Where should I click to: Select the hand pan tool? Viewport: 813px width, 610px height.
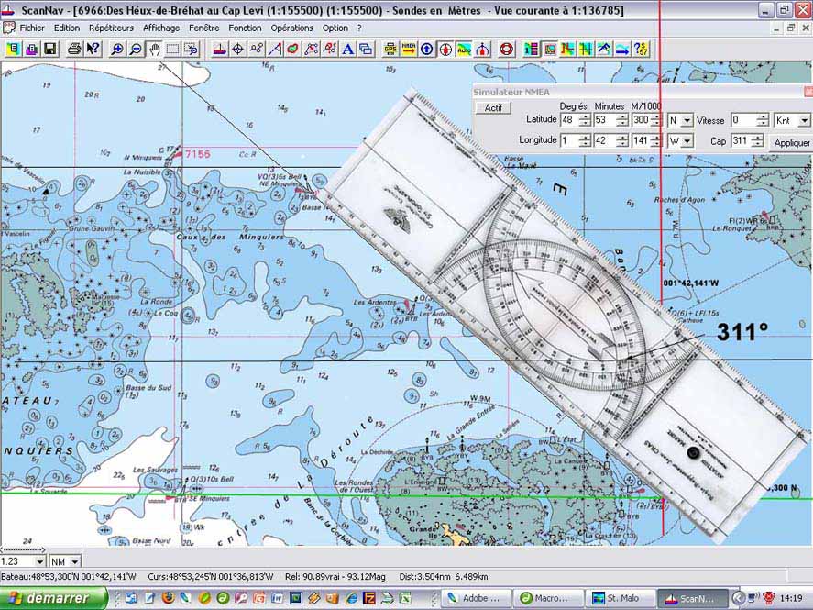[x=155, y=50]
